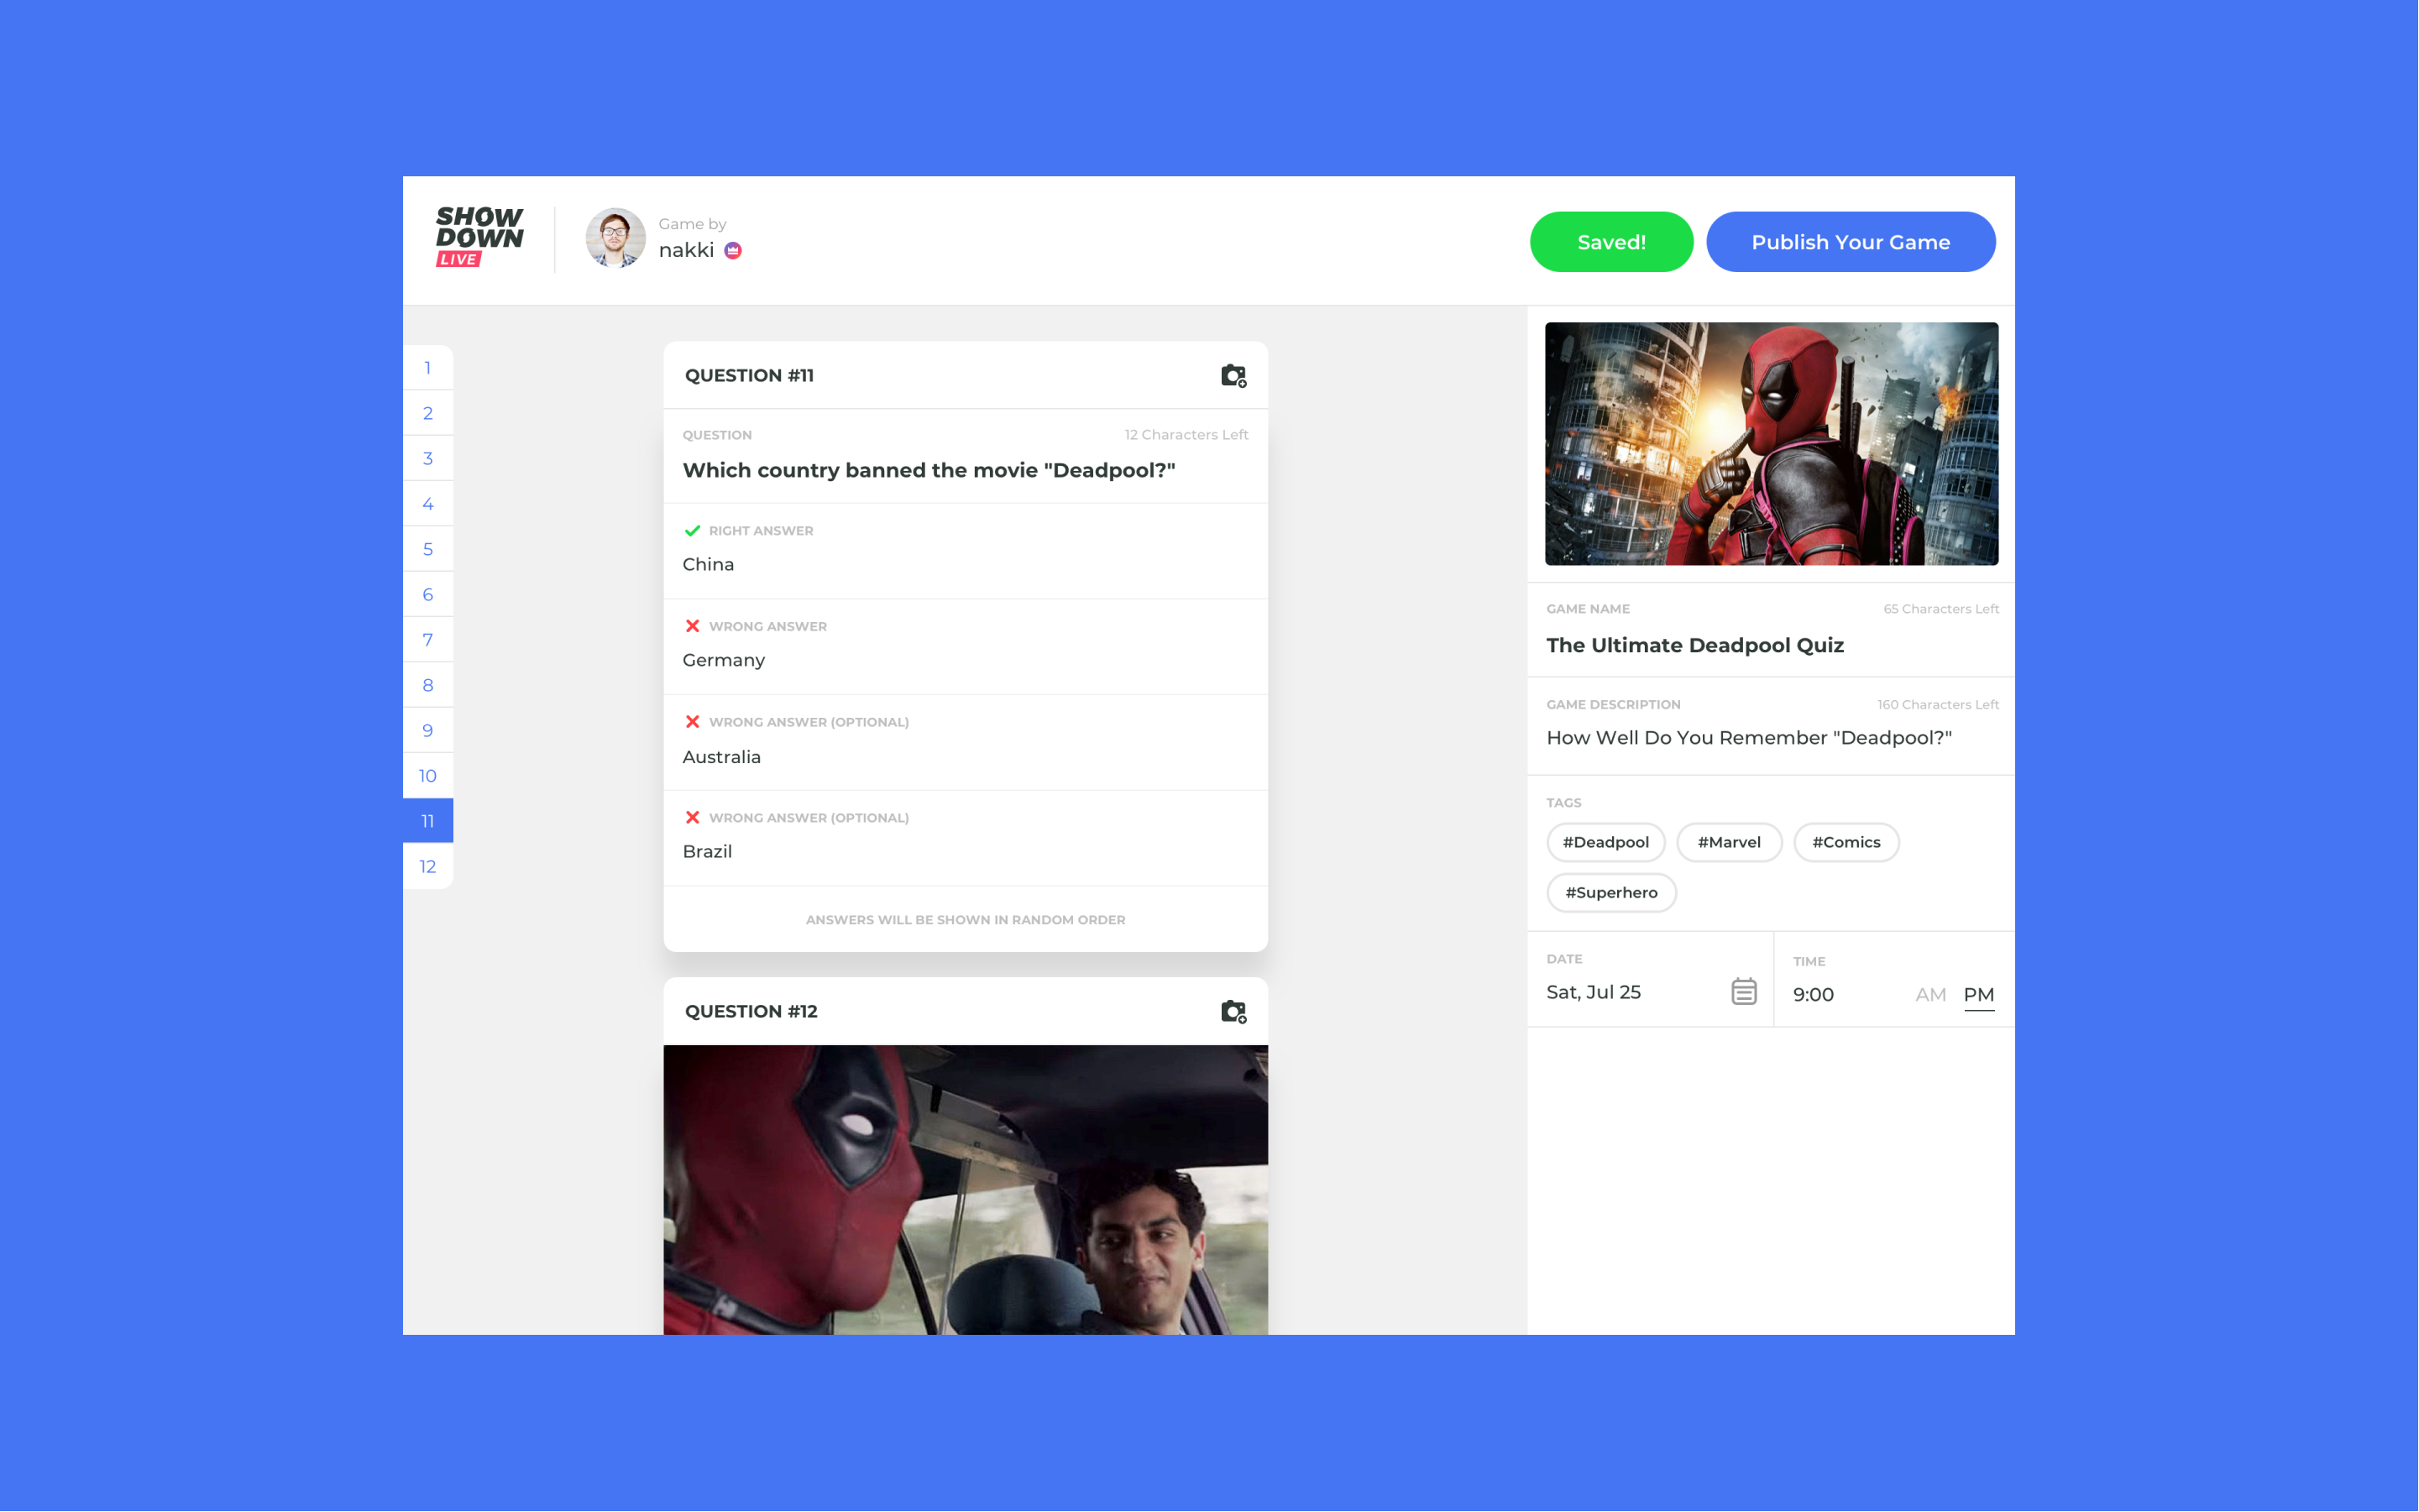2419x1512 pixels.
Task: Select AM for the game time
Action: click(x=1930, y=994)
